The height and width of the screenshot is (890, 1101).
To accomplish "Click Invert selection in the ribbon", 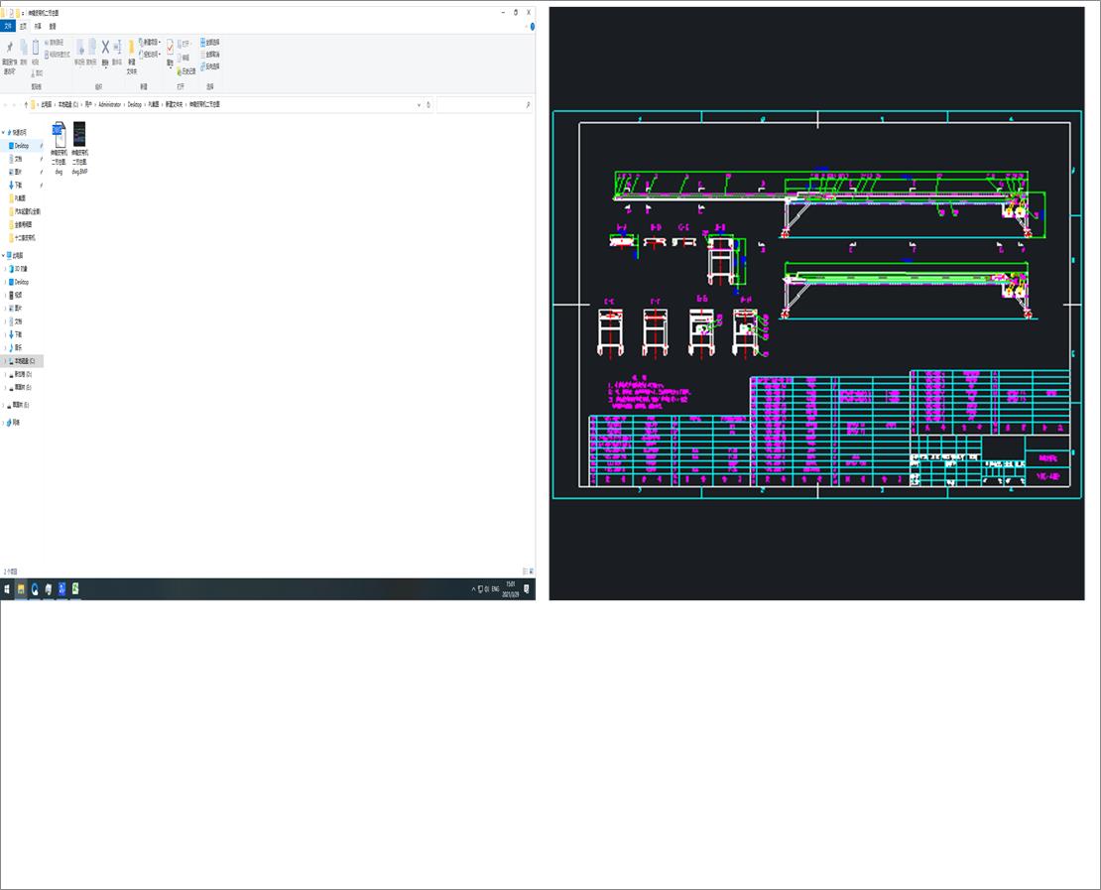I will click(210, 66).
